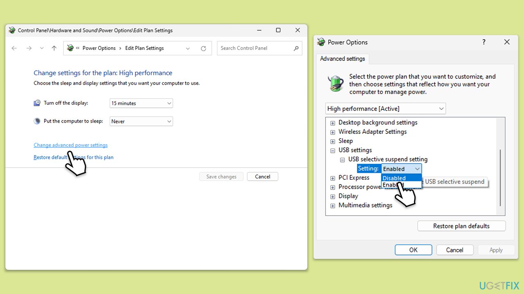Select the Advanced settings tab
Image resolution: width=524 pixels, height=294 pixels.
click(x=343, y=59)
